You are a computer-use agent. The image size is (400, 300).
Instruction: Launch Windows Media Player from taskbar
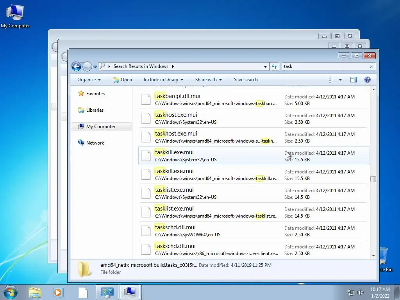coord(58,293)
